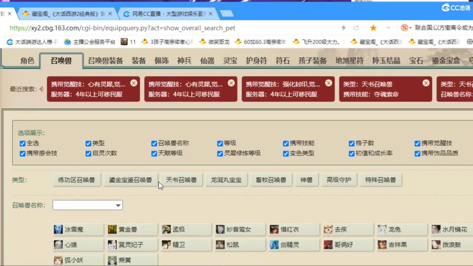Toggle the 全选 checkbox
The width and height of the screenshot is (473, 266).
point(23,143)
